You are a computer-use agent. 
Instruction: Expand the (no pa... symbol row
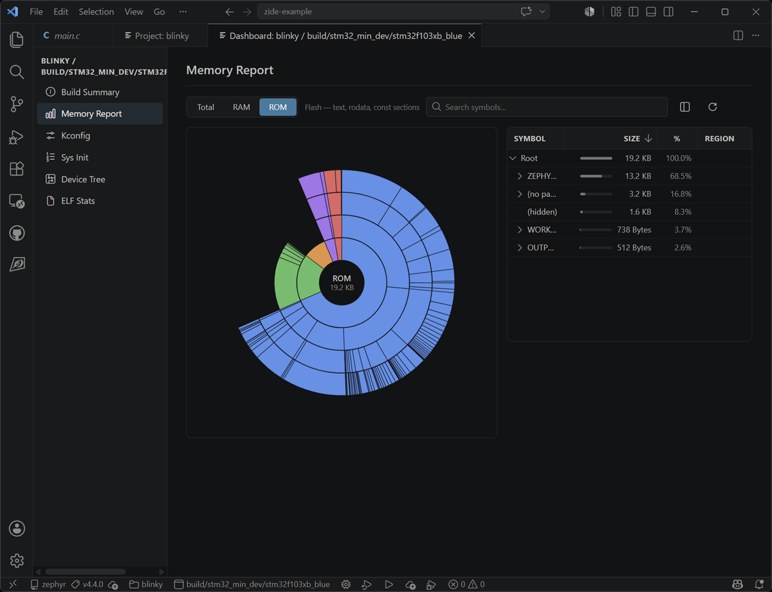pyautogui.click(x=519, y=194)
